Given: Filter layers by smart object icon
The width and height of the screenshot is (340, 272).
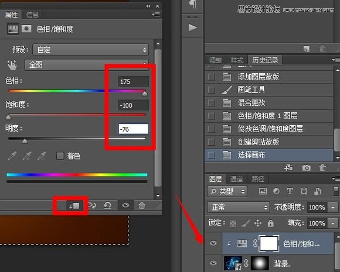Looking at the screenshot, I should (318, 191).
